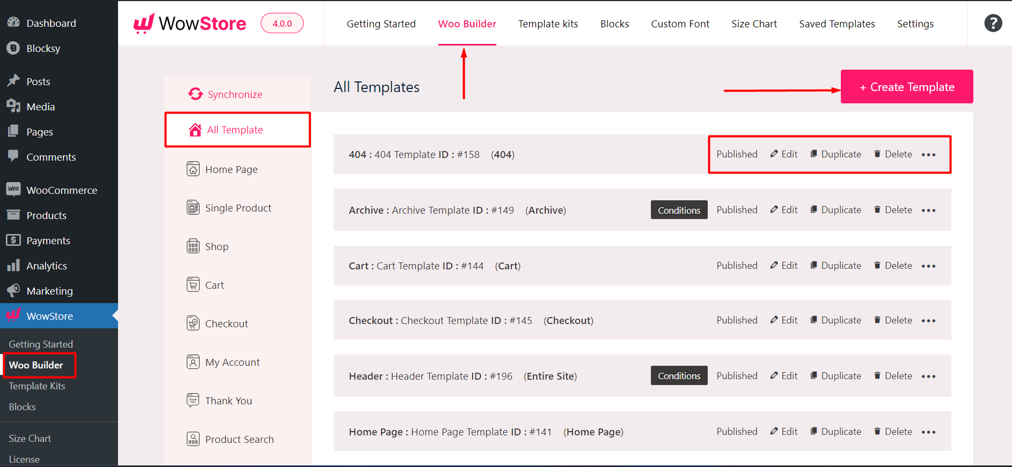This screenshot has height=467, width=1012.
Task: Open the Saved Templates tab
Action: pos(837,24)
